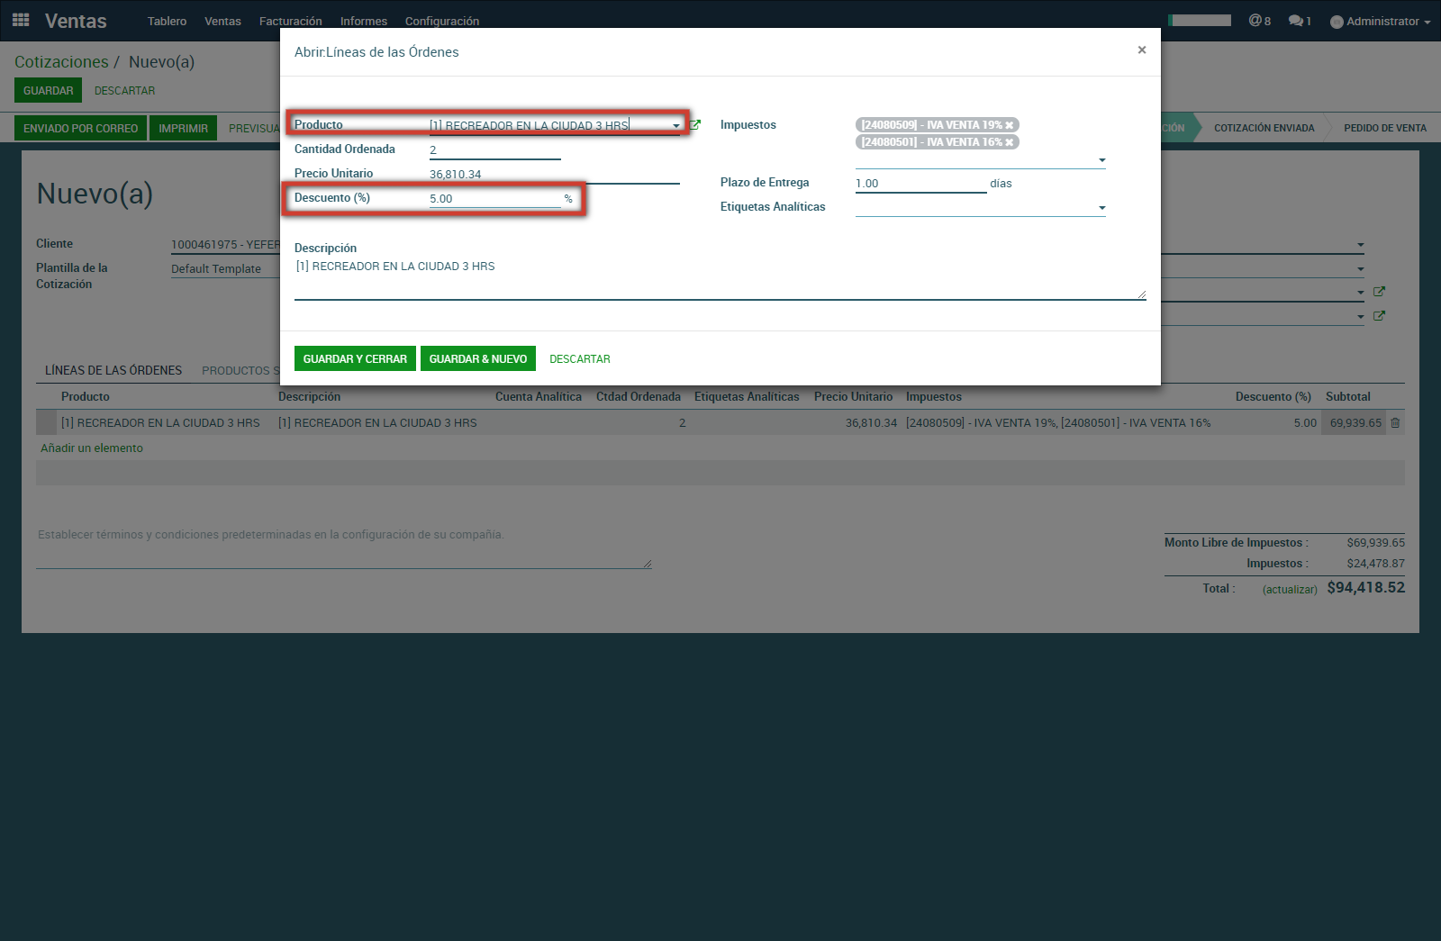This screenshot has width=1441, height=941.
Task: Open the mentions notification icon
Action: tap(1259, 21)
